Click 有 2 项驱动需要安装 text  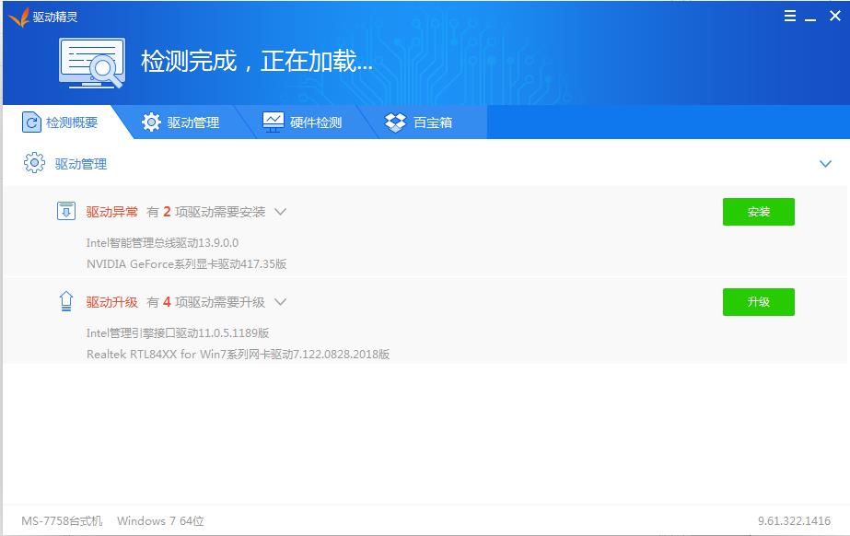[x=206, y=212]
